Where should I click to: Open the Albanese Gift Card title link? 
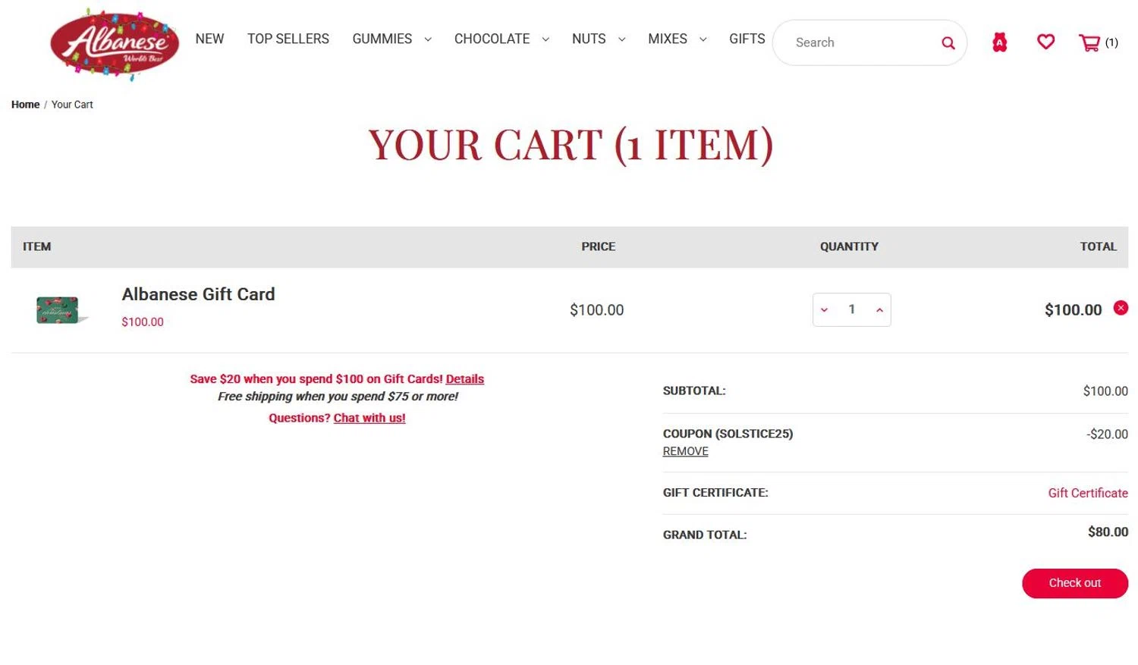tap(198, 294)
